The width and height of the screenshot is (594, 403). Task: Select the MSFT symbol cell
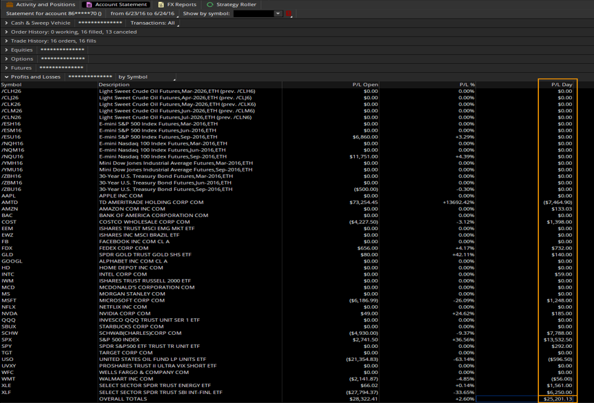pos(9,301)
